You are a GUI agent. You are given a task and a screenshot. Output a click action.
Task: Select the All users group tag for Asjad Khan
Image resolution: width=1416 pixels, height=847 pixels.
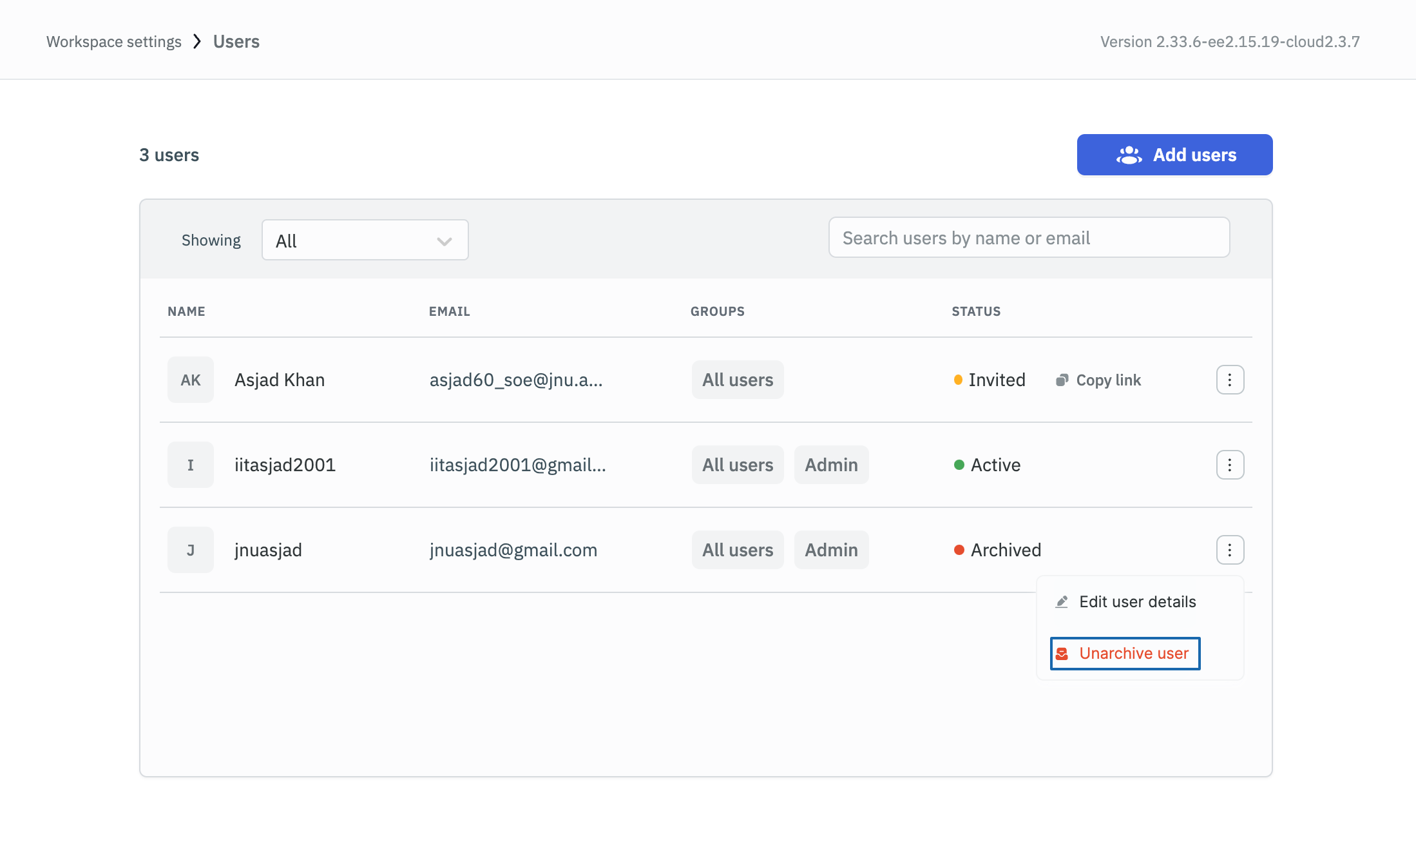click(738, 380)
